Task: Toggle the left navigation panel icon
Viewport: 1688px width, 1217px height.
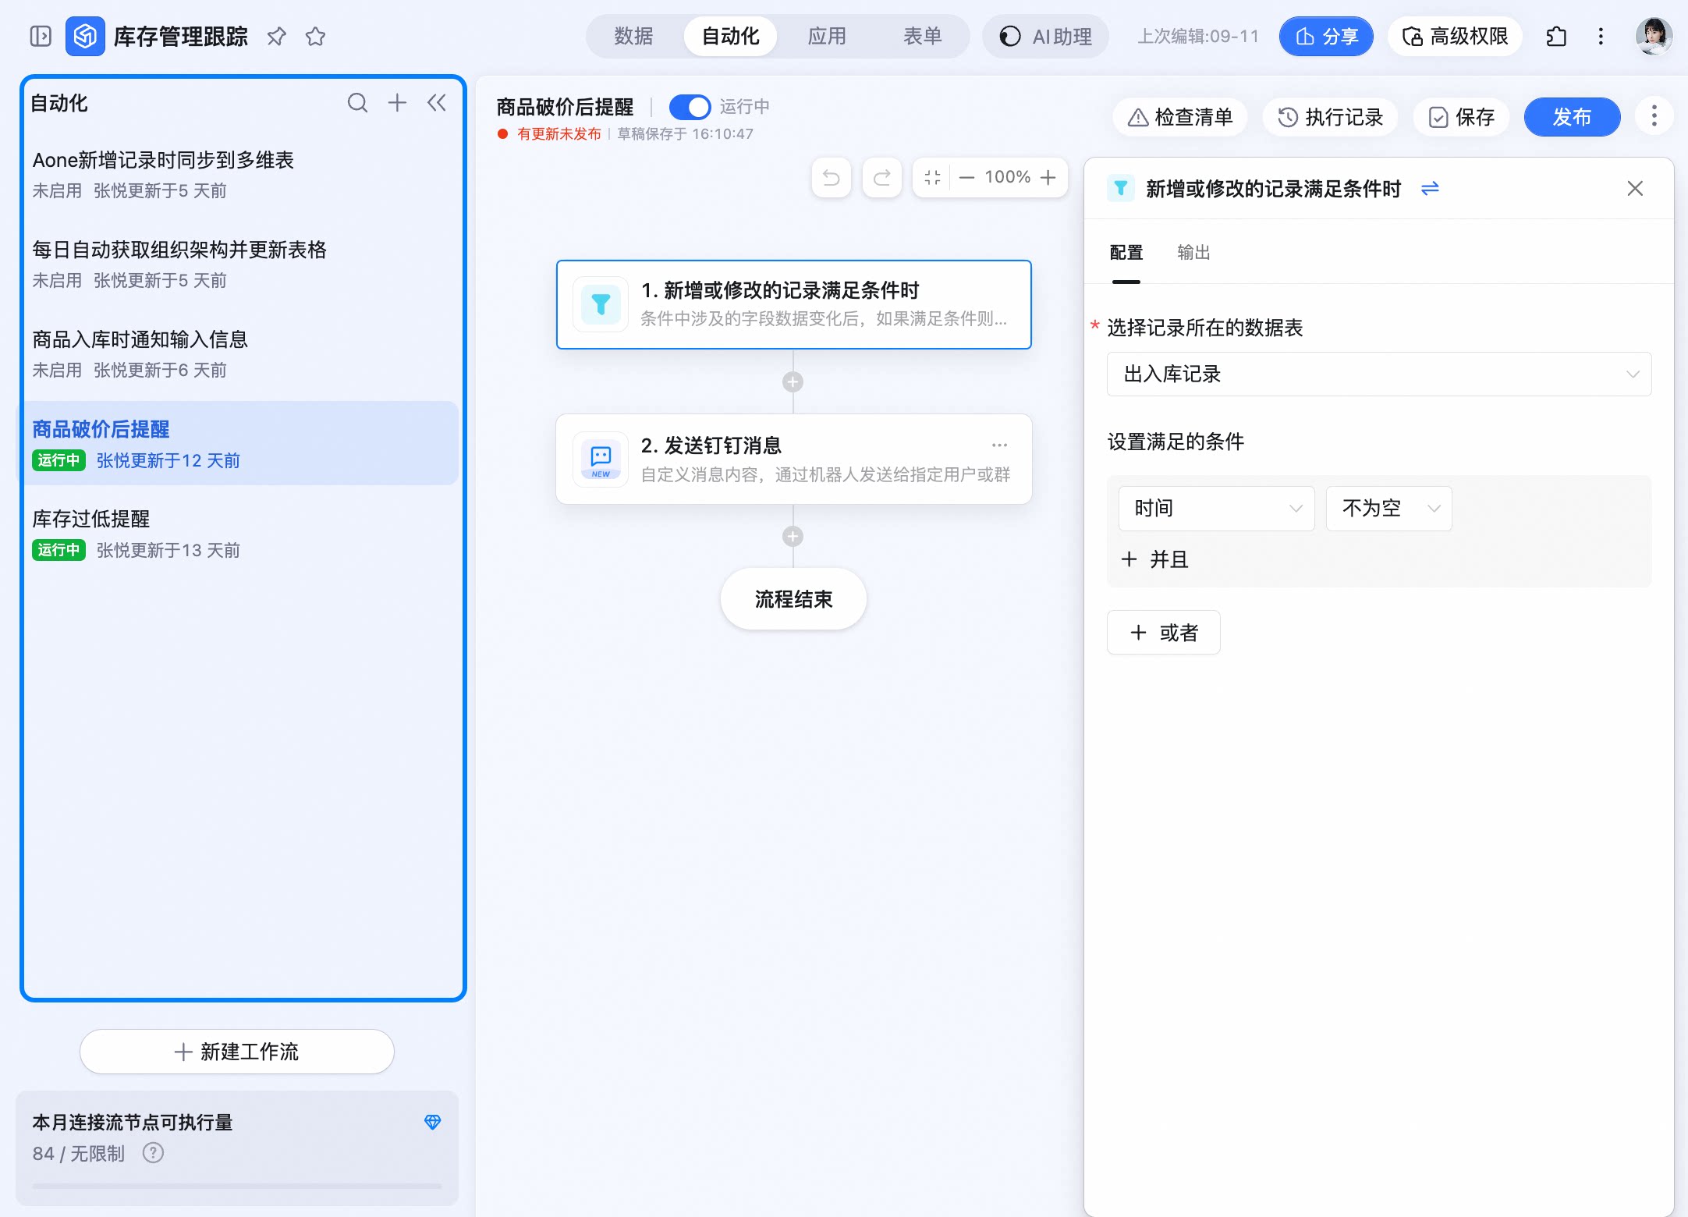Action: pos(41,37)
